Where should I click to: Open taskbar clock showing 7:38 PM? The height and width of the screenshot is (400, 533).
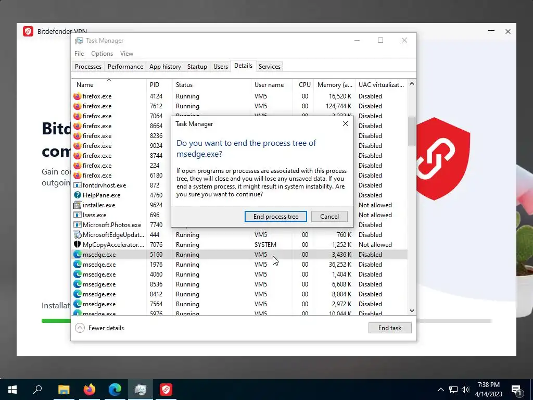[488, 390]
